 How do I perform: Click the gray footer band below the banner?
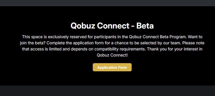click(107, 91)
